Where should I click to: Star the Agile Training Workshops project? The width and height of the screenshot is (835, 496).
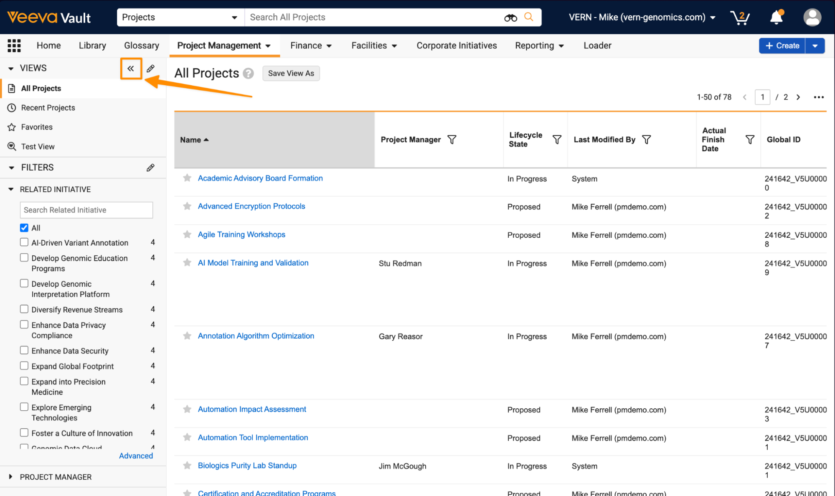pyautogui.click(x=187, y=234)
